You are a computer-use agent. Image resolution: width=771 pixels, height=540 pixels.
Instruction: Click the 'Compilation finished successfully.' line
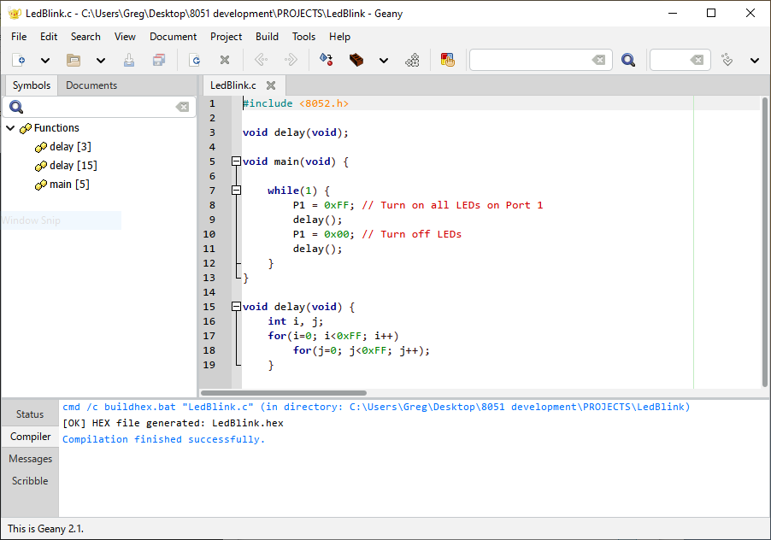point(164,439)
